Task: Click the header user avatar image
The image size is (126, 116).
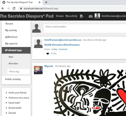Action: (x=97, y=16)
